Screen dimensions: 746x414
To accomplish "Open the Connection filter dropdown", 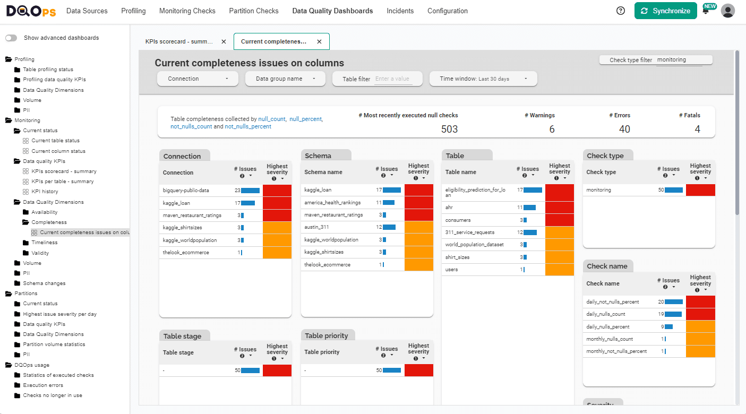I will point(198,79).
